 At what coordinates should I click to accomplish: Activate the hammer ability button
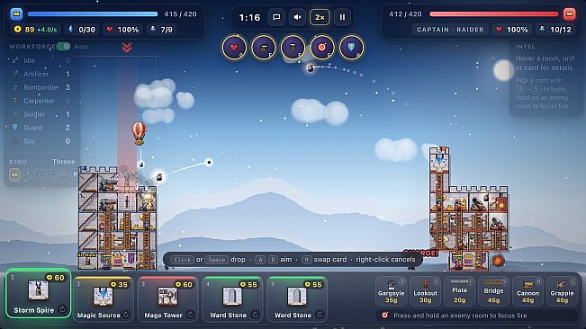(x=293, y=48)
